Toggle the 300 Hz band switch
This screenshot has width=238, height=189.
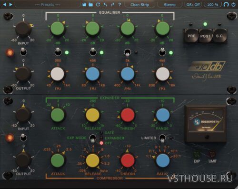point(58,52)
